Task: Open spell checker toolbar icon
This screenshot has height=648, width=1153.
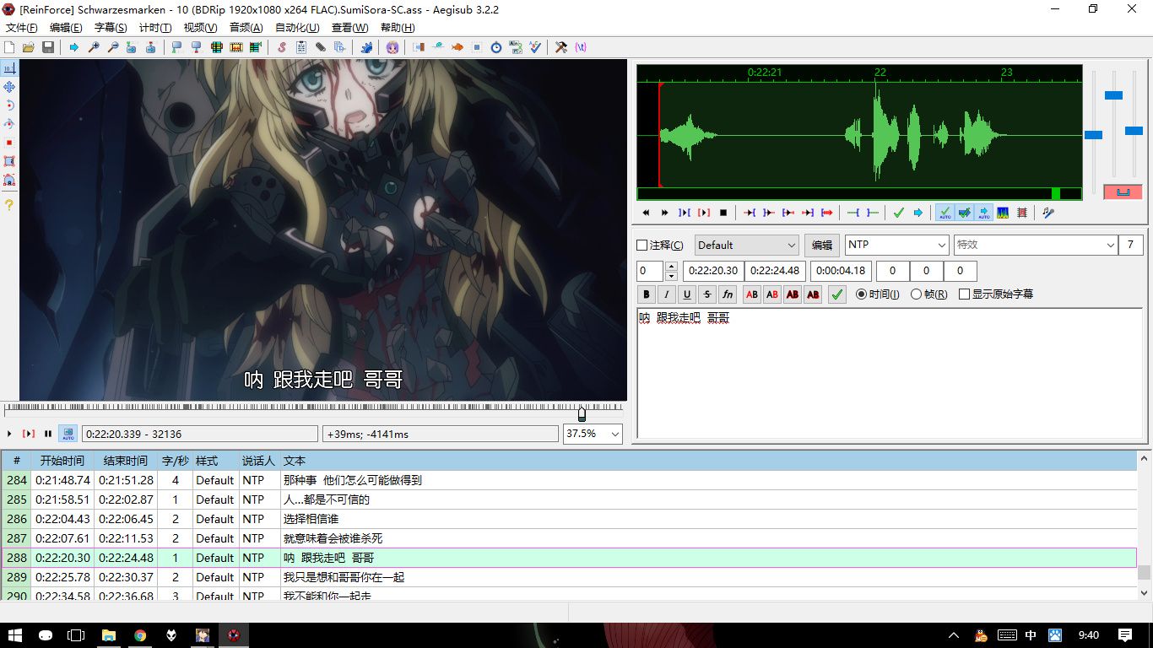Action: 535,47
